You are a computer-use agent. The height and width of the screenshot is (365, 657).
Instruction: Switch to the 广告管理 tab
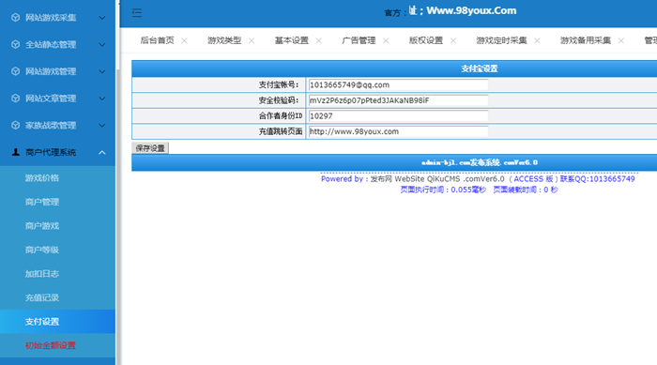pos(359,40)
